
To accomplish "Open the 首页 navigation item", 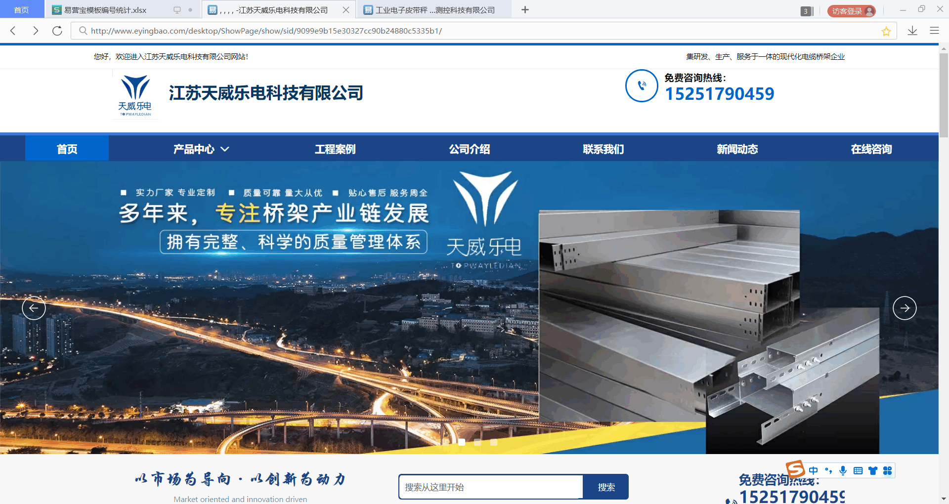I will coord(67,149).
